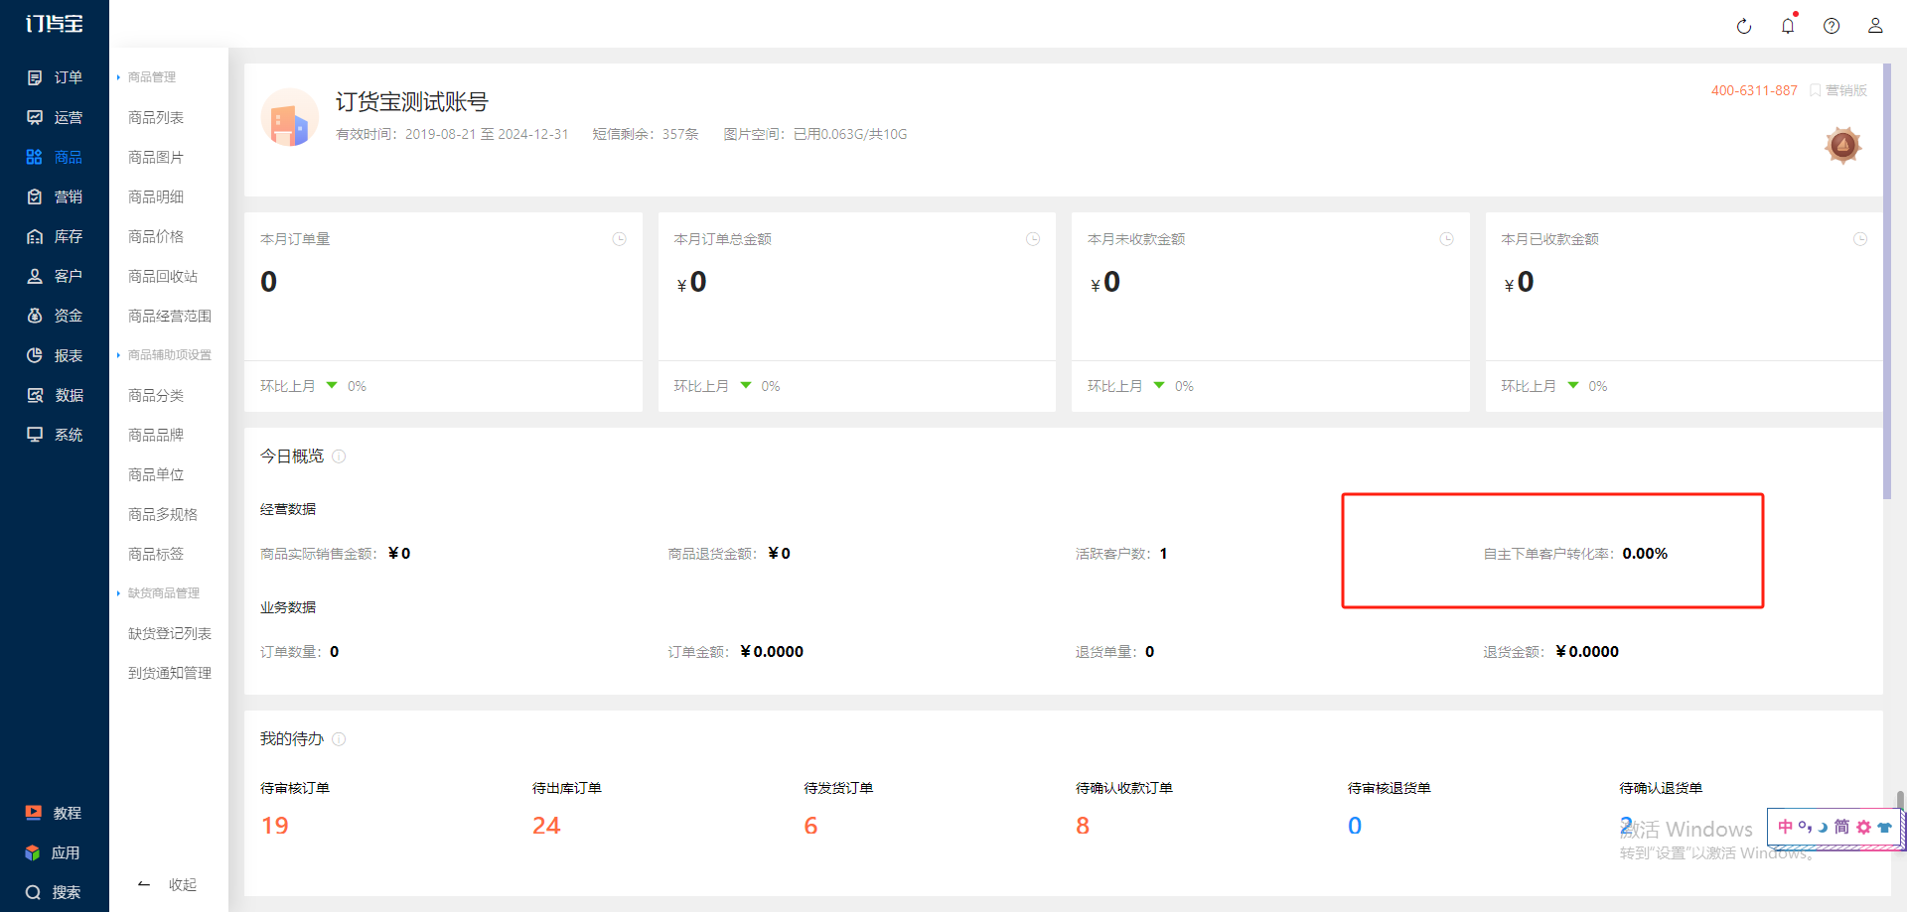Open the 报表 sidebar section
Screen dimensions: 1907x912
click(x=55, y=355)
